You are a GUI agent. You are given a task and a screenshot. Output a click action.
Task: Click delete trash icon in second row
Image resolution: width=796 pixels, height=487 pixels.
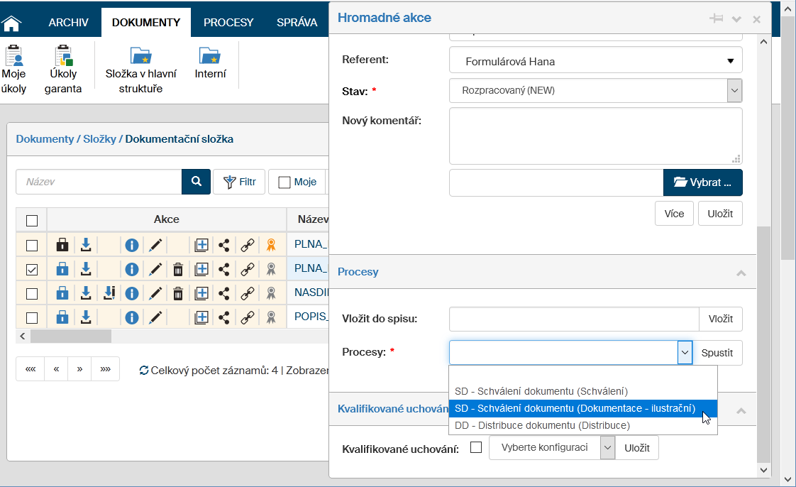click(x=178, y=269)
